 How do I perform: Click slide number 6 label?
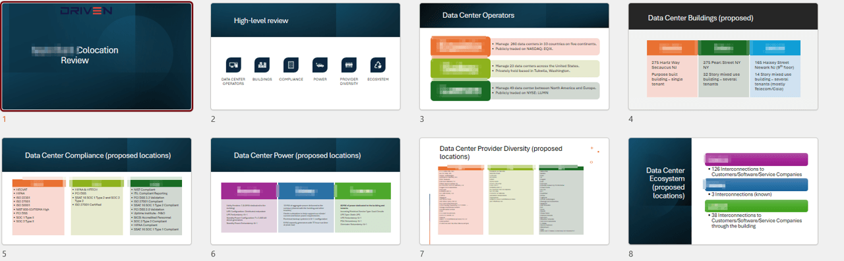tap(213, 254)
